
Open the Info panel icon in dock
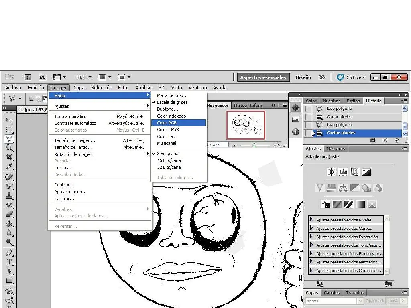click(x=295, y=132)
